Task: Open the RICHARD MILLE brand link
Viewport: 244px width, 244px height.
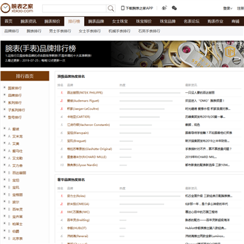Action: 87,157
